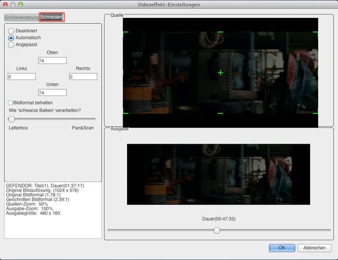Image resolution: width=338 pixels, height=260 pixels.
Task: Click the Dauer timeline slider knob
Action: (217, 230)
